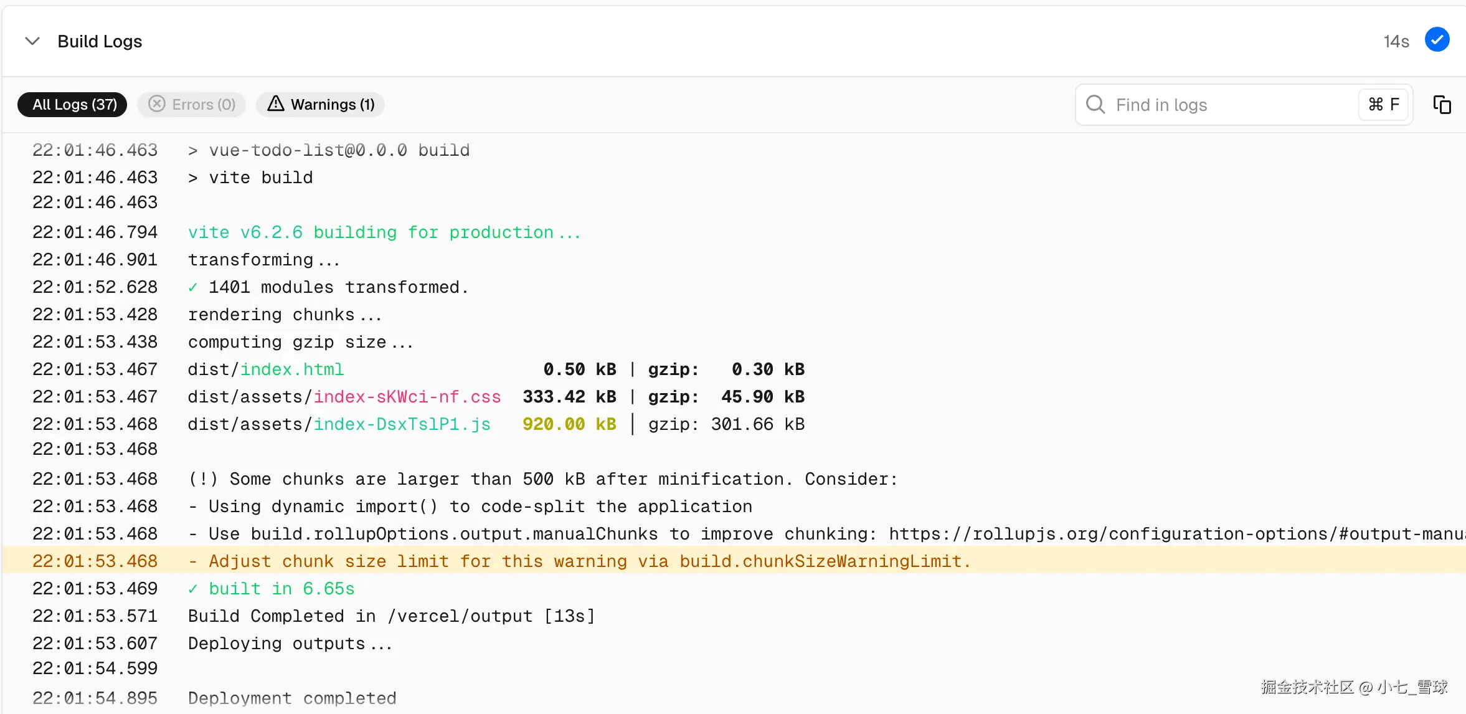
Task: Click the index-DsxTslP1.js file name
Action: [x=402, y=424]
